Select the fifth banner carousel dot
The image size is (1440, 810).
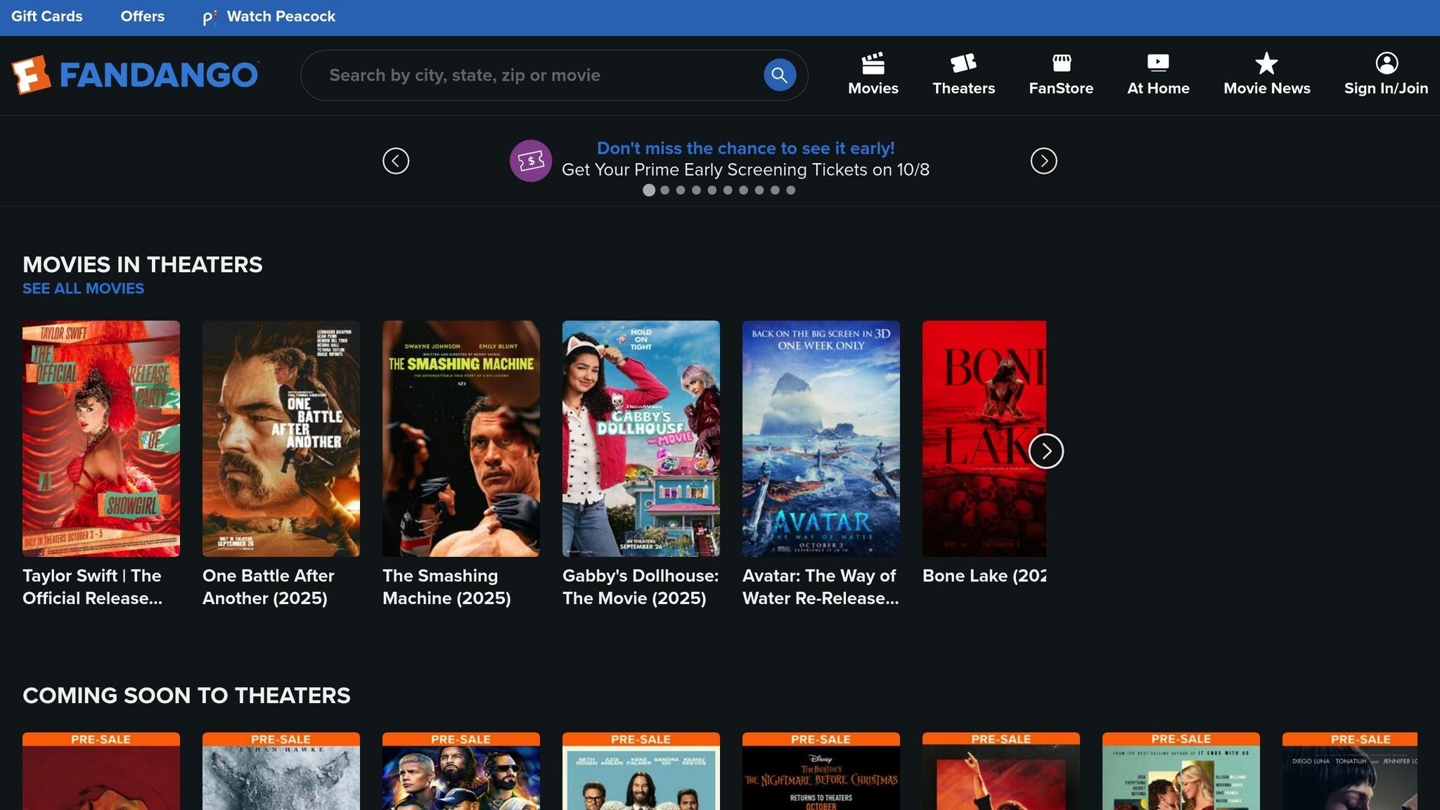point(712,191)
